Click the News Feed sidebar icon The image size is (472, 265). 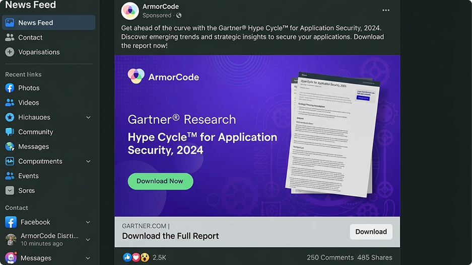pos(10,23)
